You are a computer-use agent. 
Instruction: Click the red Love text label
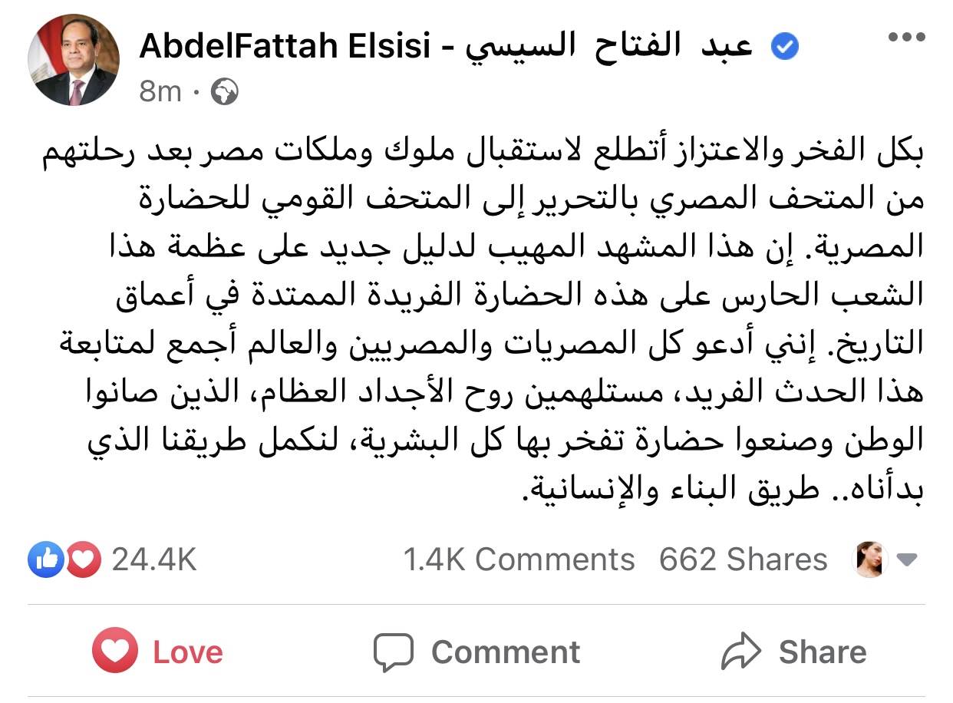point(188,652)
